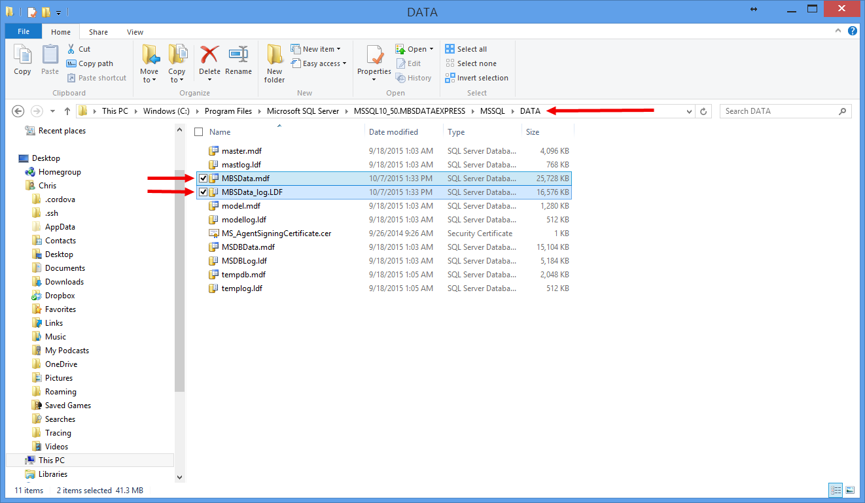The height and width of the screenshot is (503, 865).
Task: Click MS_AgentSigningCertificate.cer file icon
Action: [x=213, y=234]
